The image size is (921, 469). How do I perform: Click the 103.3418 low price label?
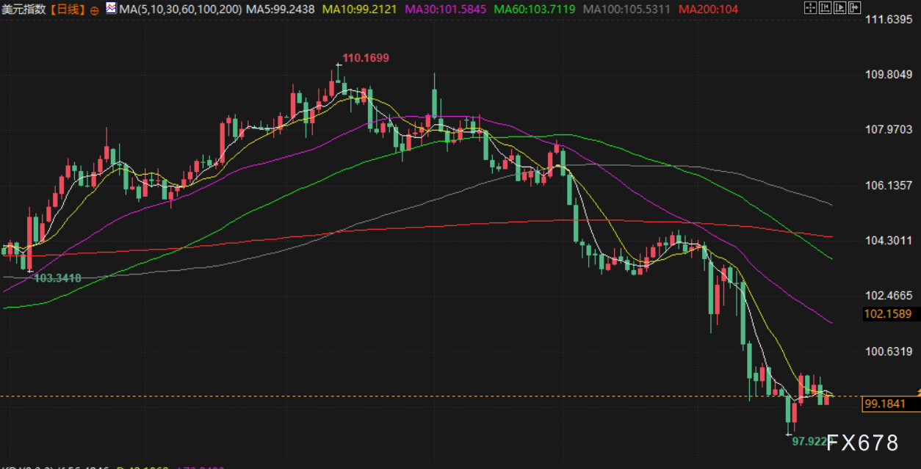tap(58, 278)
